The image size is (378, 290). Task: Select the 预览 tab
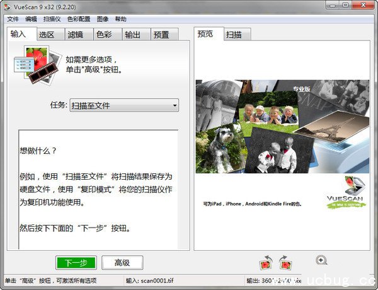209,34
